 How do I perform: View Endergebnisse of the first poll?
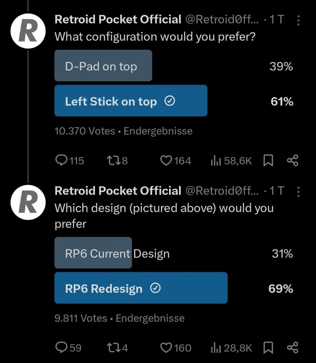click(157, 131)
